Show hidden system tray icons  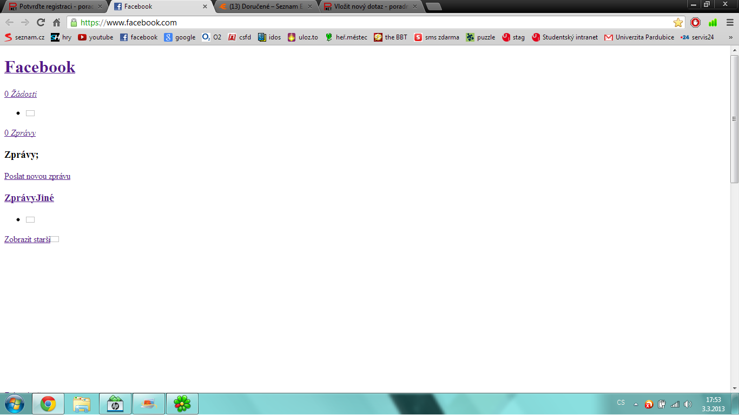pyautogui.click(x=636, y=404)
